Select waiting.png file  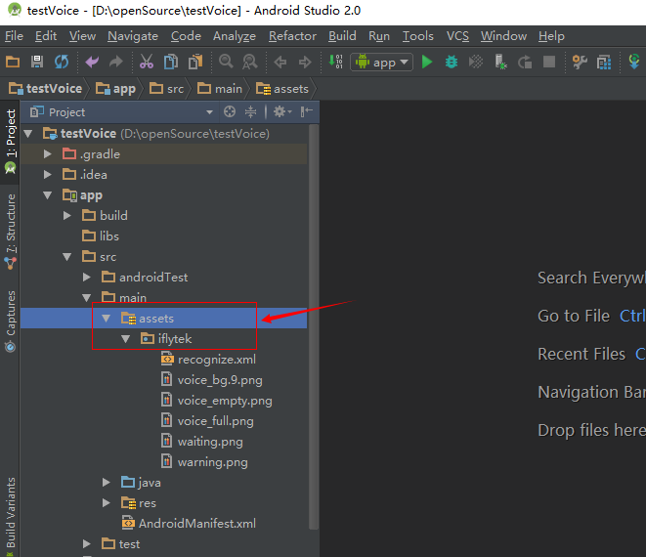point(202,442)
